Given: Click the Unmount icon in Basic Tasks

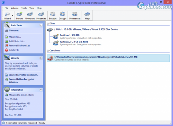Looking at the screenshot, I should point(7,31).
